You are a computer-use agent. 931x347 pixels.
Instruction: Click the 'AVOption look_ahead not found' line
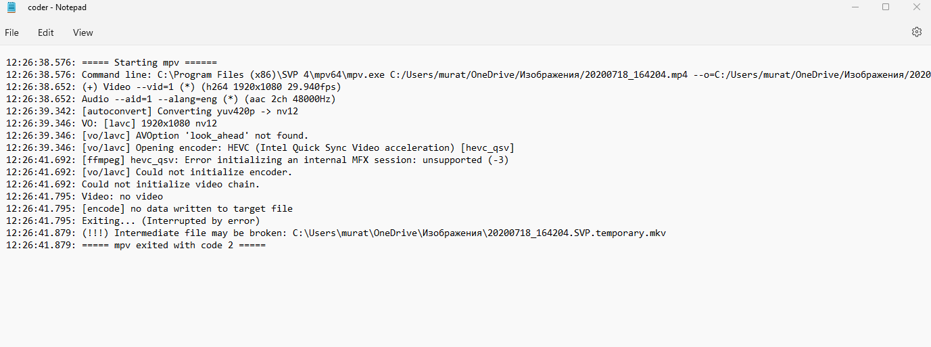195,136
